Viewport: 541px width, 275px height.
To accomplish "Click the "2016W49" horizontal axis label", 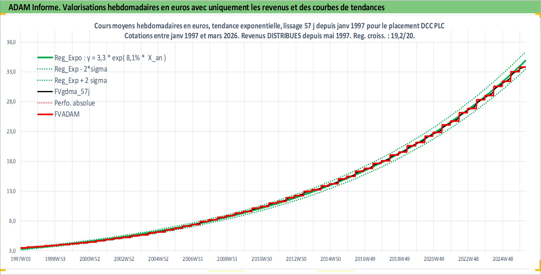I will tap(365, 259).
